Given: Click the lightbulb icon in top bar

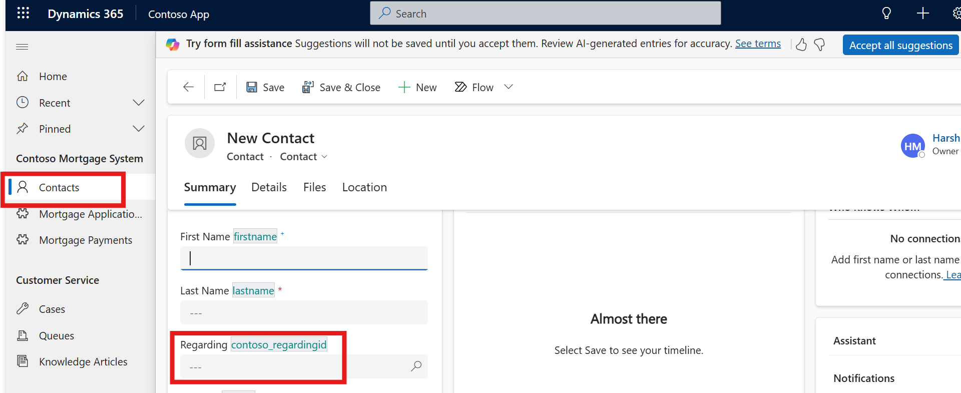Looking at the screenshot, I should 886,14.
